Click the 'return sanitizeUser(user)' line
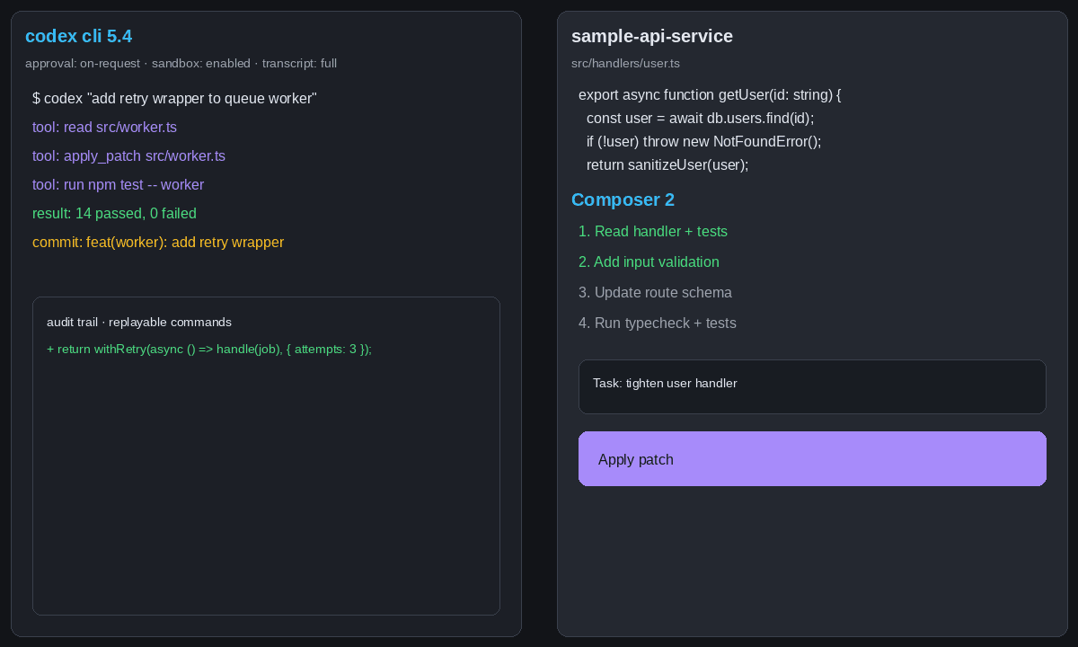 tap(667, 164)
